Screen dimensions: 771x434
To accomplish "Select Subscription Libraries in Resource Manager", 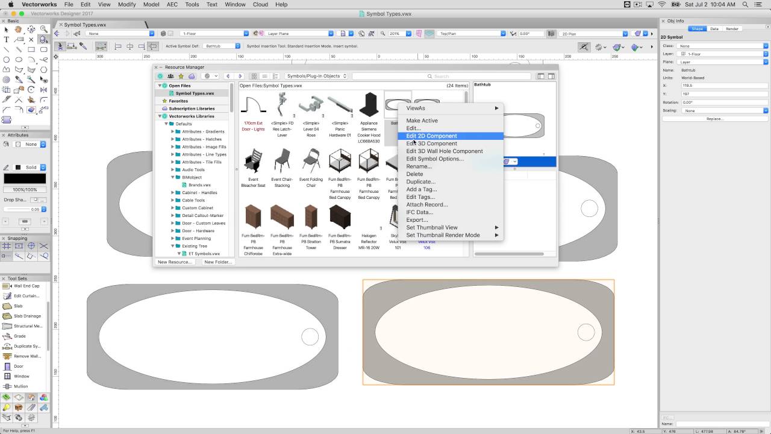I will click(x=192, y=108).
